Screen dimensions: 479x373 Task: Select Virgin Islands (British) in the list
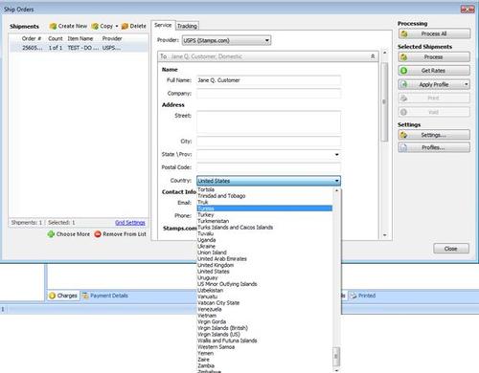pyautogui.click(x=264, y=328)
